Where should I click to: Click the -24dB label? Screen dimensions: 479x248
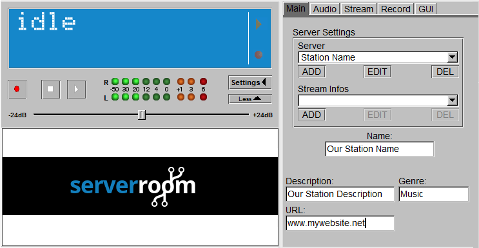(17, 115)
